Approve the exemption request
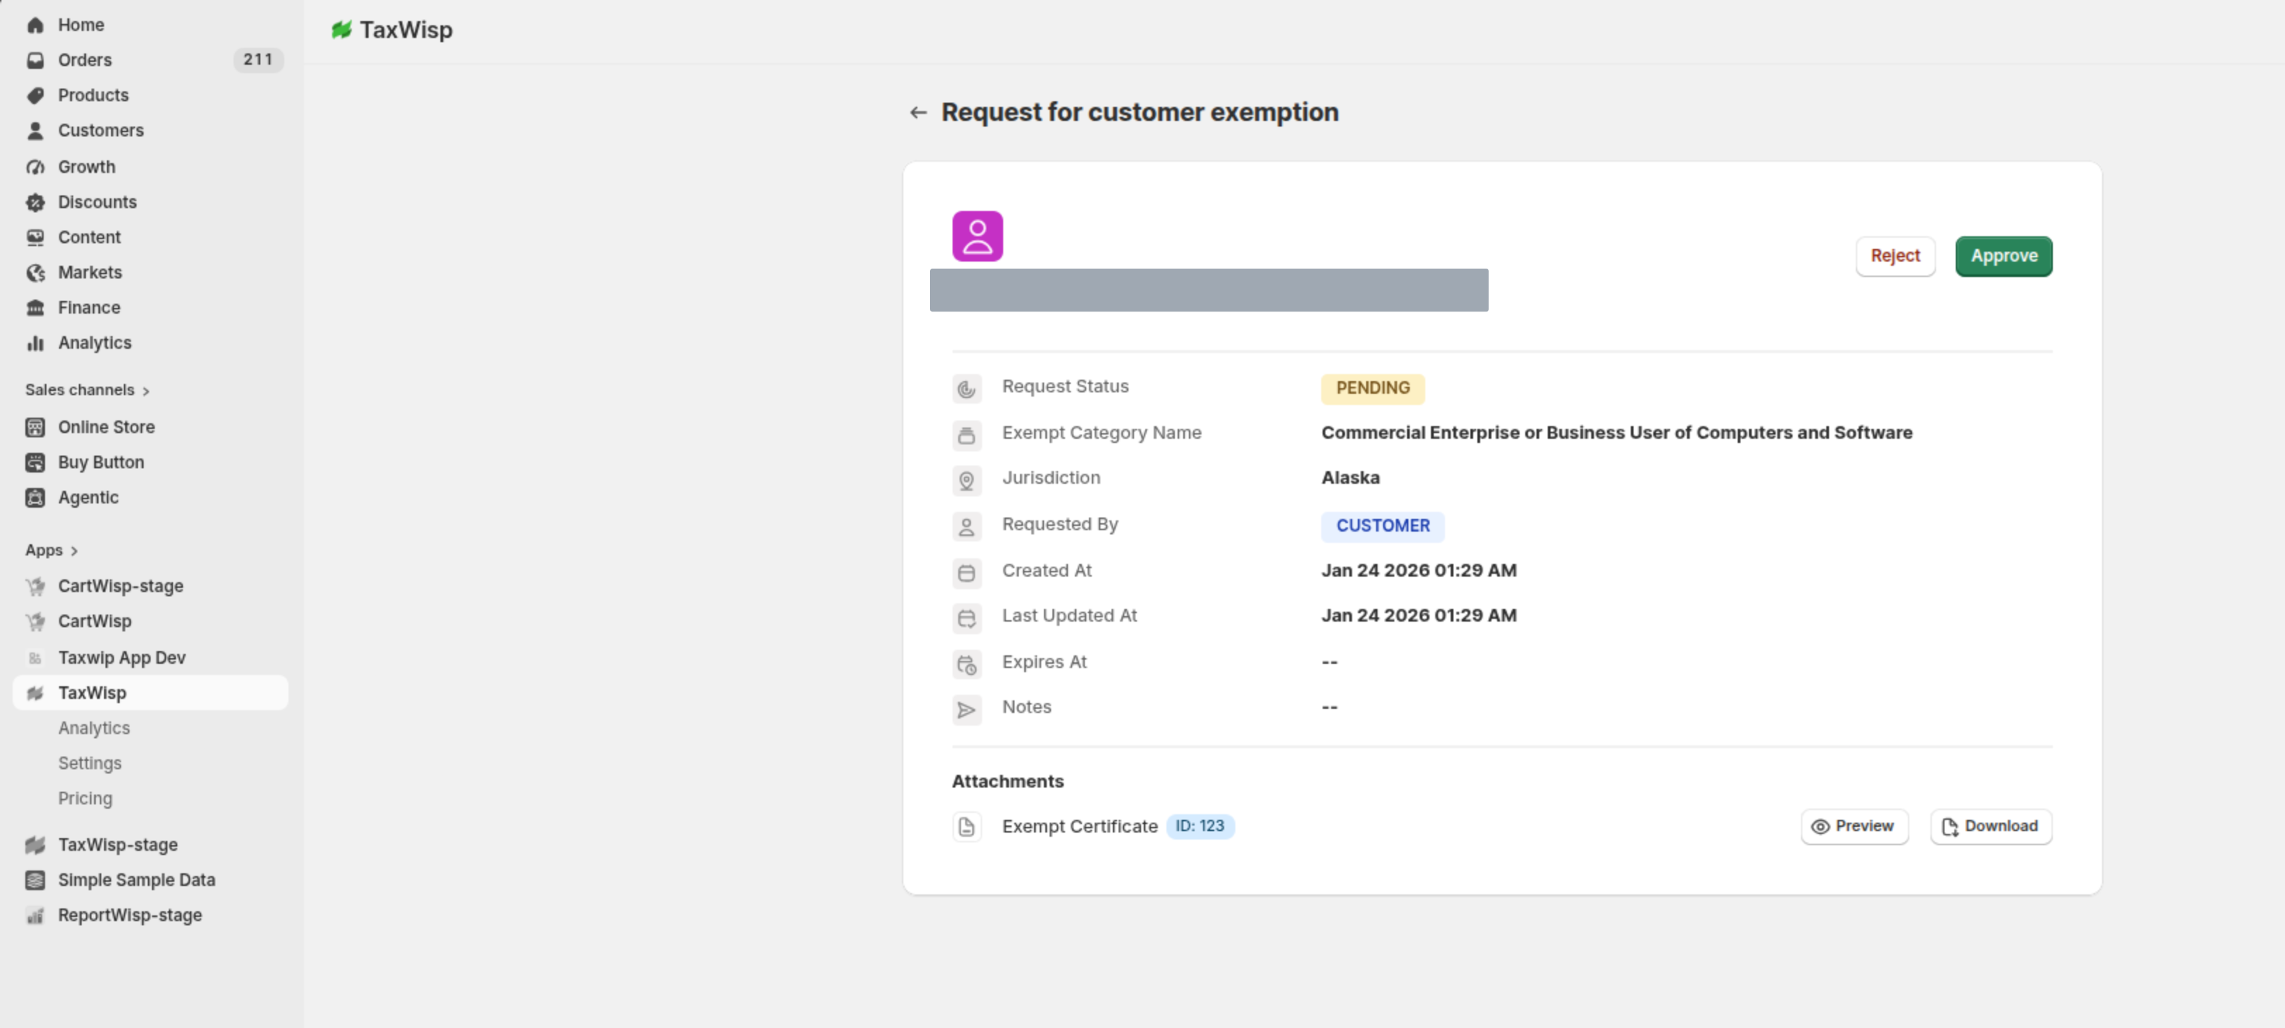This screenshot has height=1028, width=2285. tap(2004, 256)
